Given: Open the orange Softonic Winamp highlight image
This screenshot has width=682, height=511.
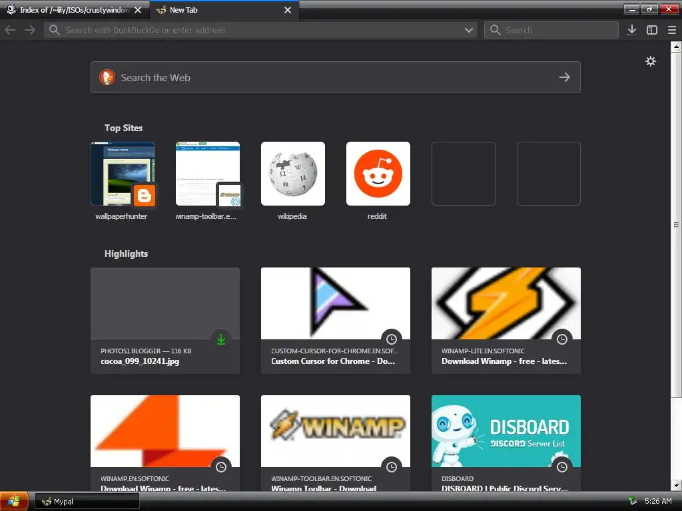Looking at the screenshot, I should 165,431.
